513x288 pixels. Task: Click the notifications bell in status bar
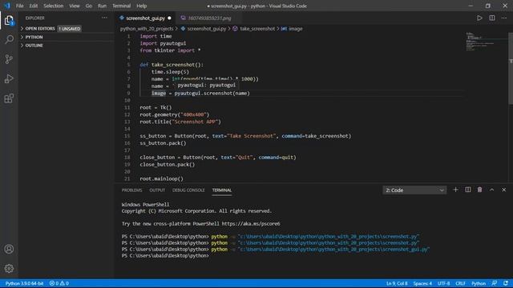click(x=506, y=283)
